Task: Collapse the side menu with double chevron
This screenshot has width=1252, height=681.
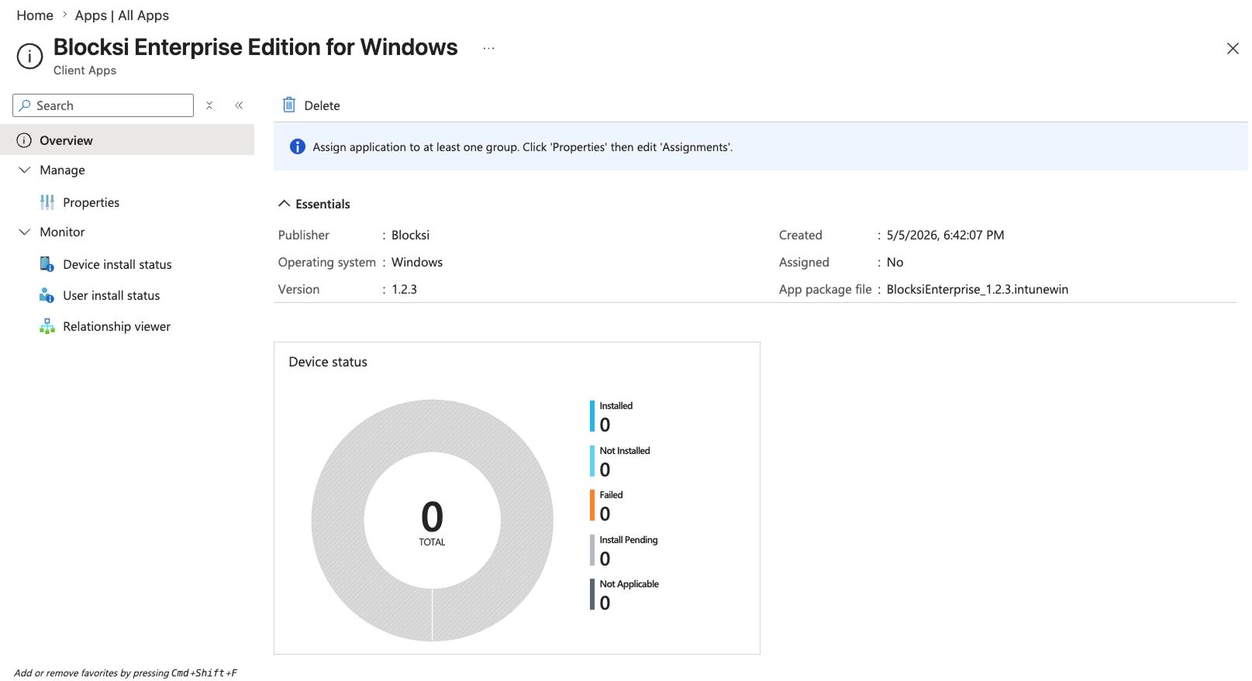Action: click(x=239, y=105)
